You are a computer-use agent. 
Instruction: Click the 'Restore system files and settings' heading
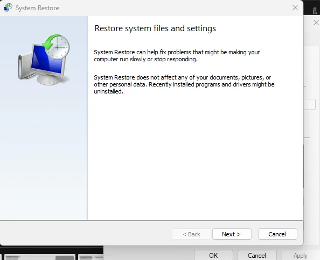pyautogui.click(x=155, y=28)
